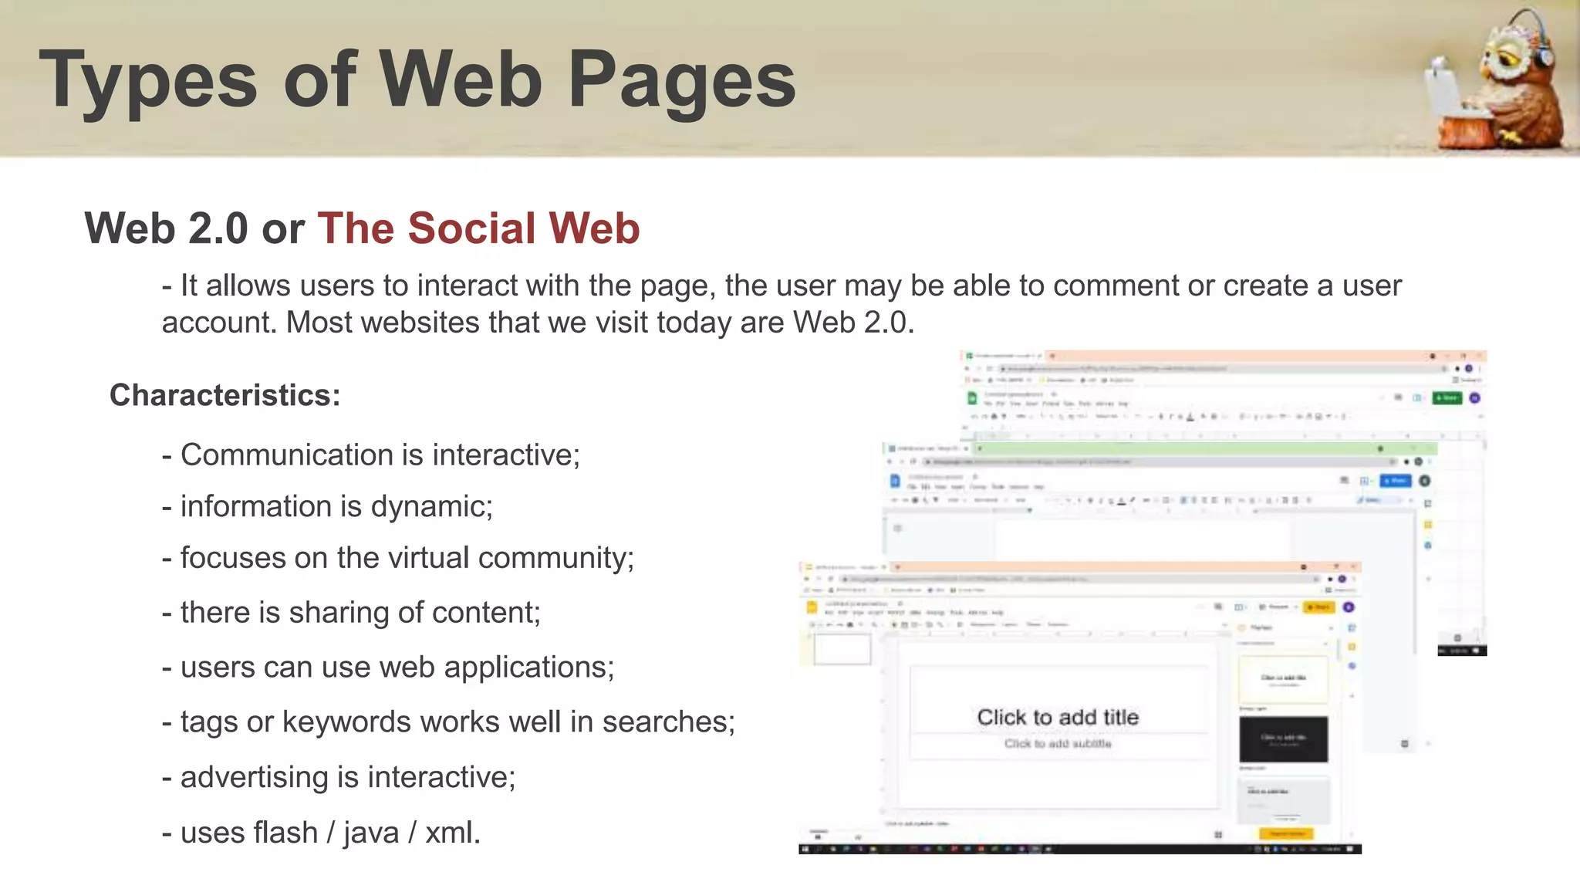Open Calendar side panel icon in Slides

pos(1352,628)
